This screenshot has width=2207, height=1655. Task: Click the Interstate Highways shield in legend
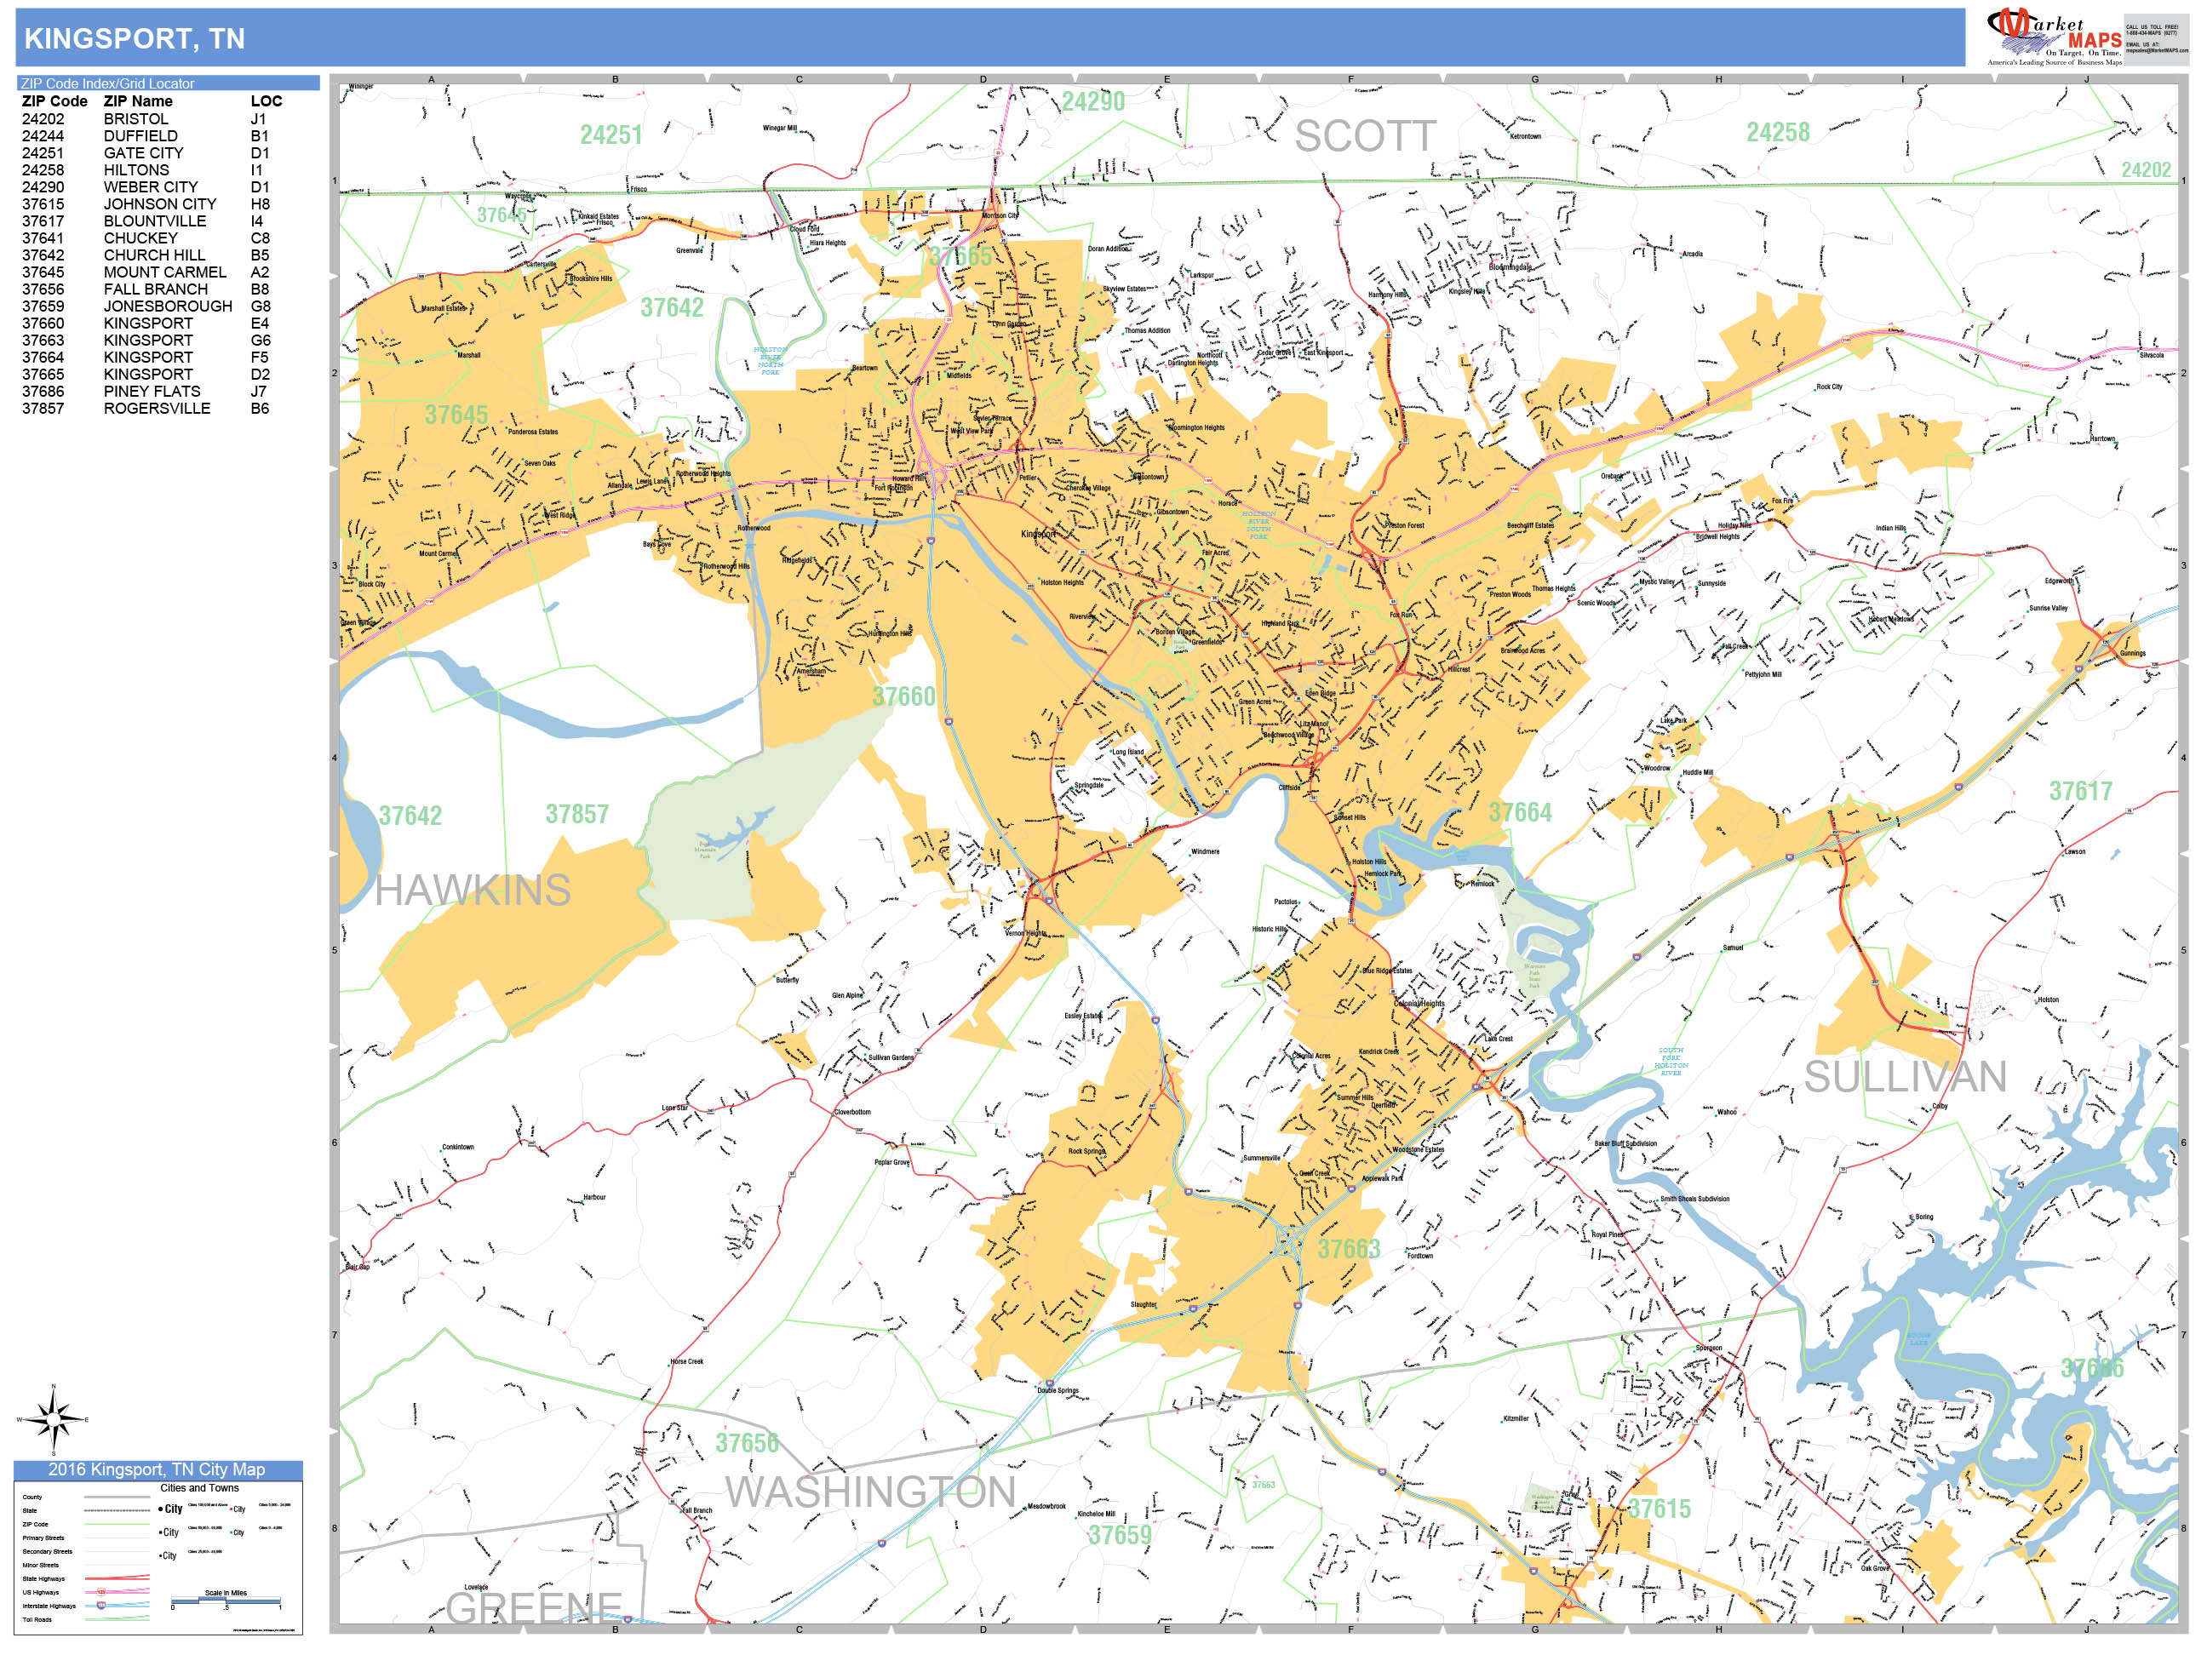102,1606
